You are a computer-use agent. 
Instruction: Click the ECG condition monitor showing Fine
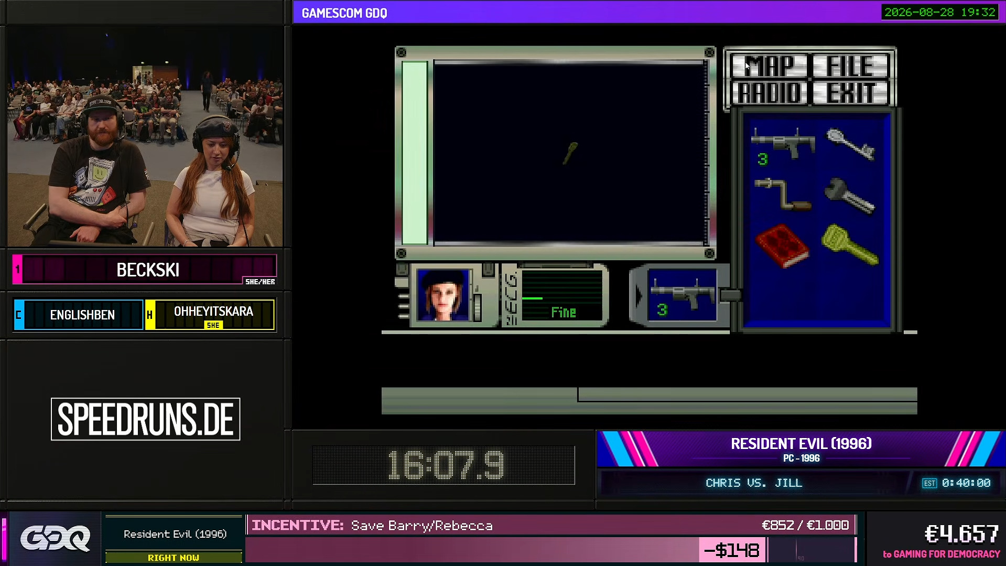[x=562, y=295]
